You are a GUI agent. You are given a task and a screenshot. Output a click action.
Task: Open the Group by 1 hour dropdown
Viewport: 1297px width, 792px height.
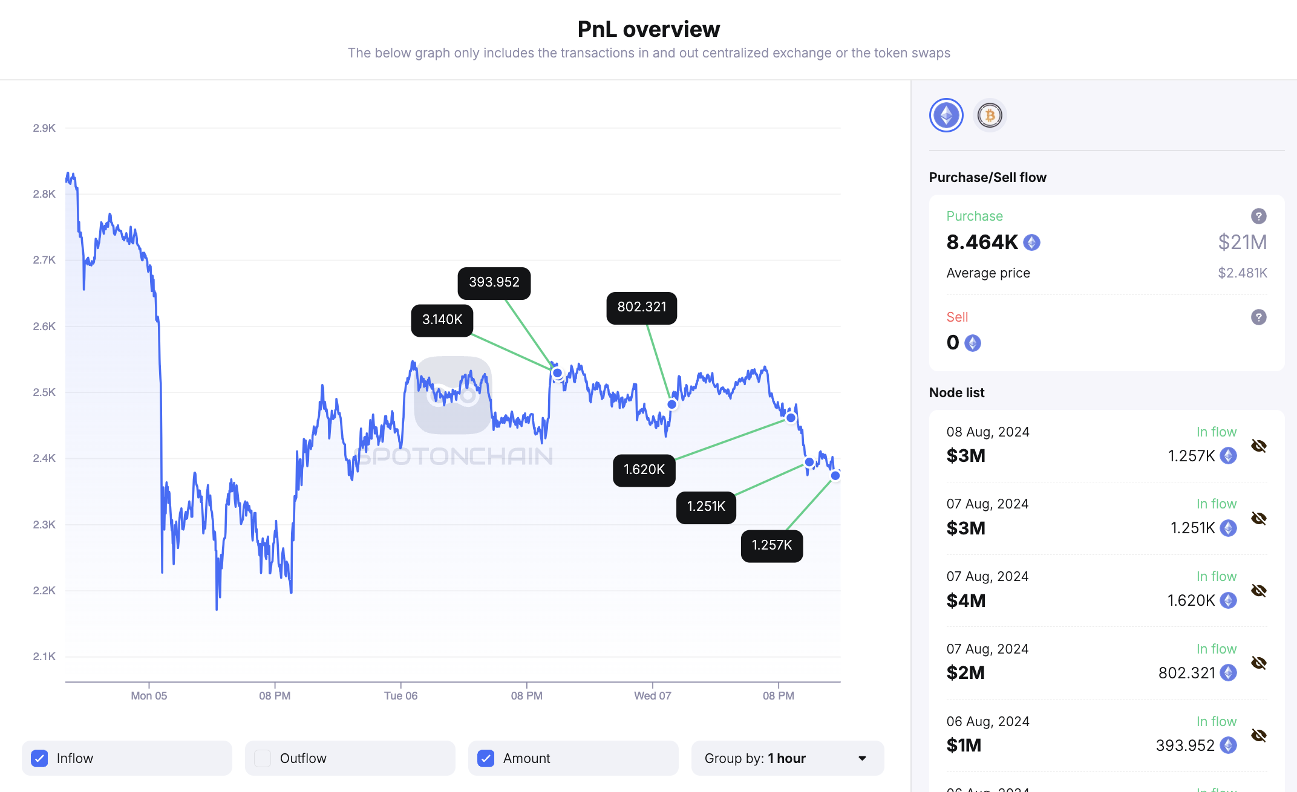786,758
